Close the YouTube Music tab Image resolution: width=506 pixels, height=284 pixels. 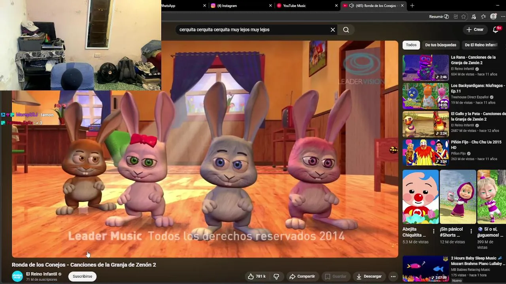pyautogui.click(x=336, y=6)
